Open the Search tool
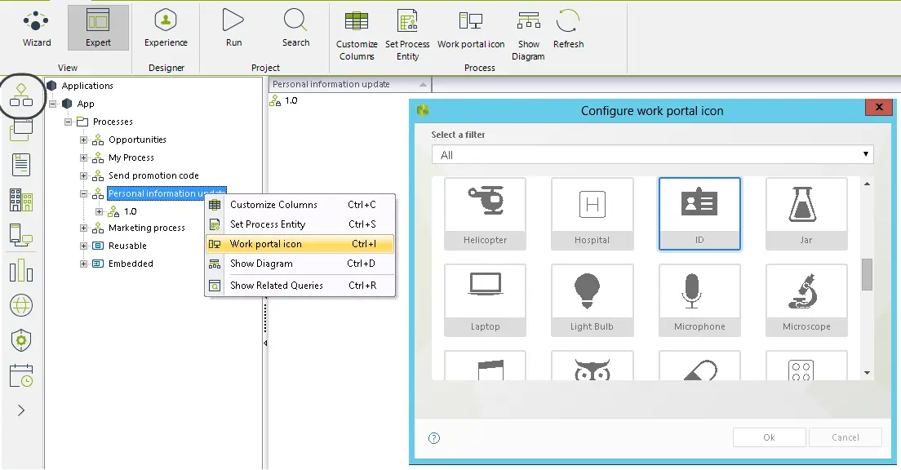 tap(295, 28)
